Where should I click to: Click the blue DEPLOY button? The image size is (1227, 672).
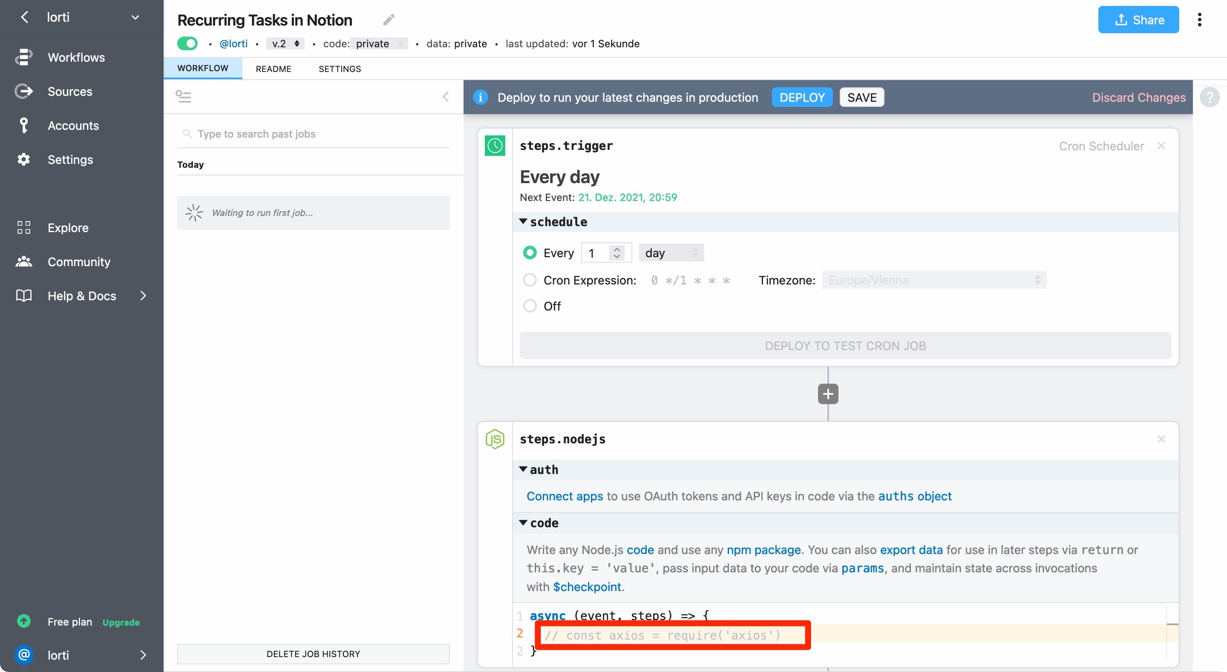click(802, 97)
